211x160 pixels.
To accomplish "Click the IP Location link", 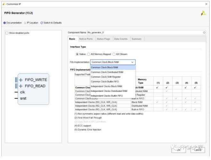I will coord(33,23).
